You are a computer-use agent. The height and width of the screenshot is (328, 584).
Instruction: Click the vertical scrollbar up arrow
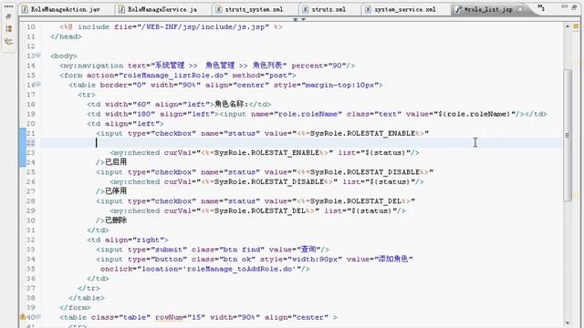tap(568, 26)
